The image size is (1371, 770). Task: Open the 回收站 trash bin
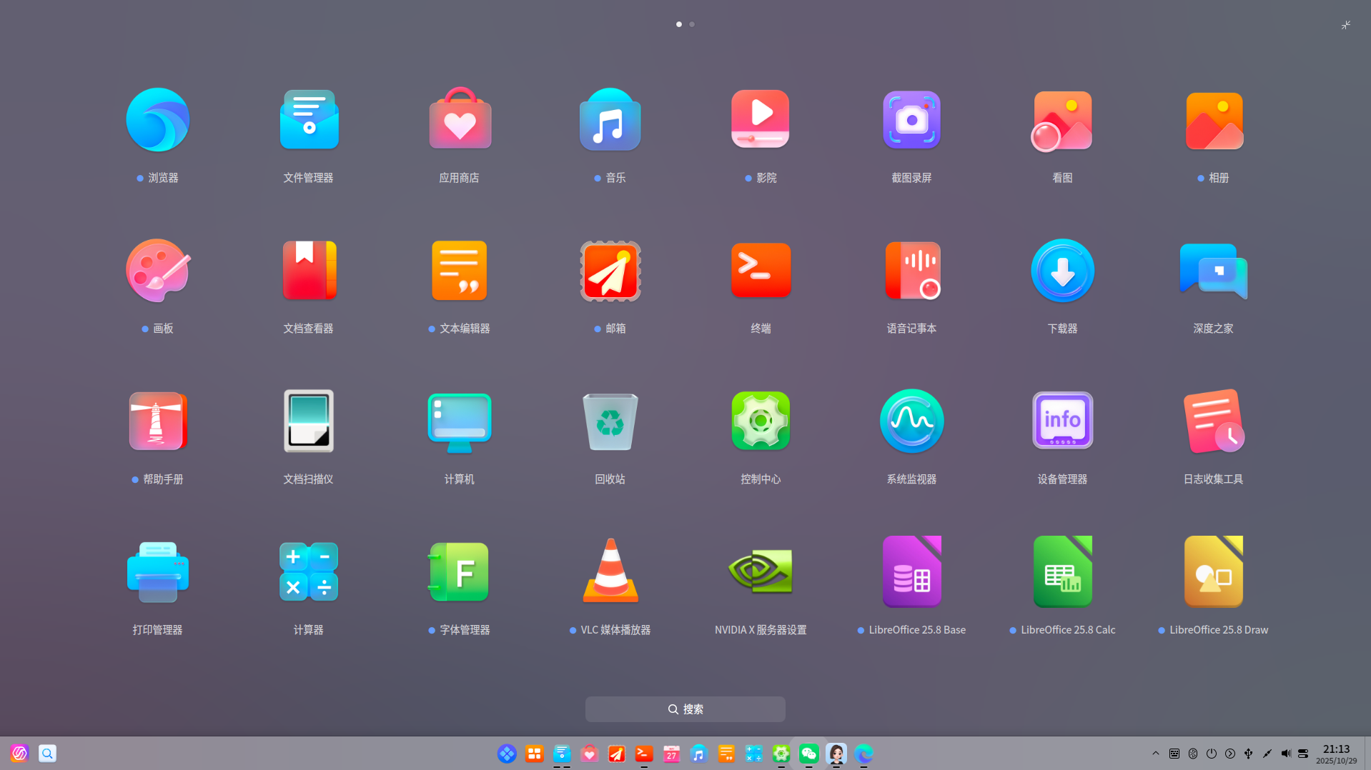pos(610,421)
